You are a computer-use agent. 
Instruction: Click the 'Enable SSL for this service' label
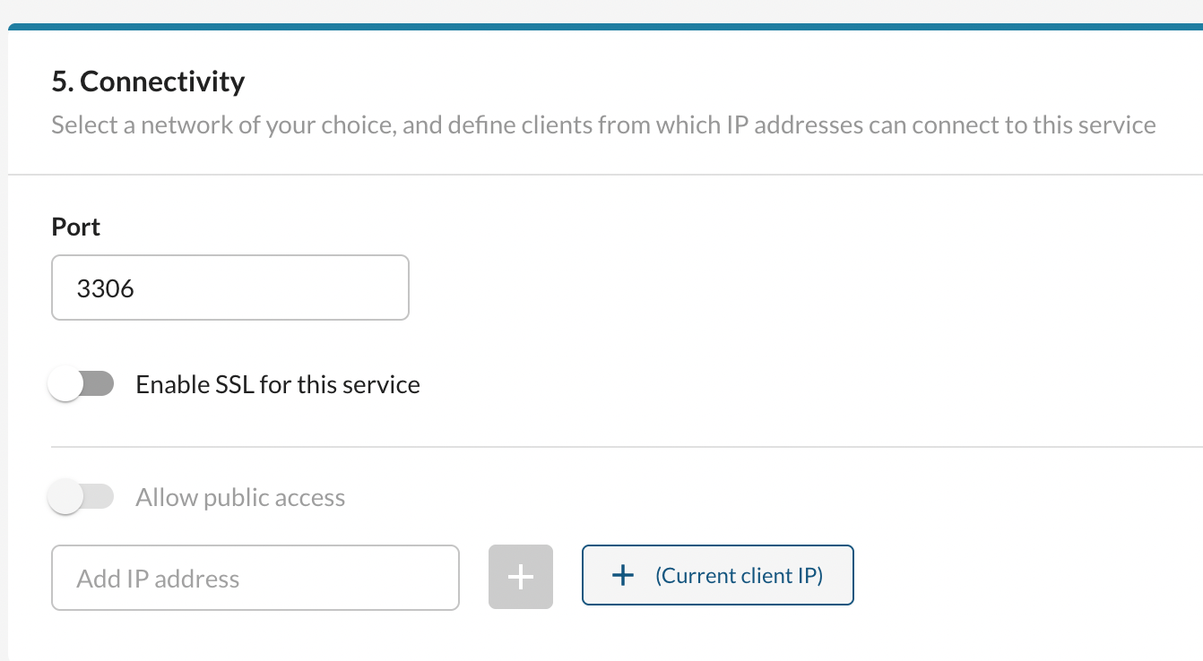[x=278, y=385]
